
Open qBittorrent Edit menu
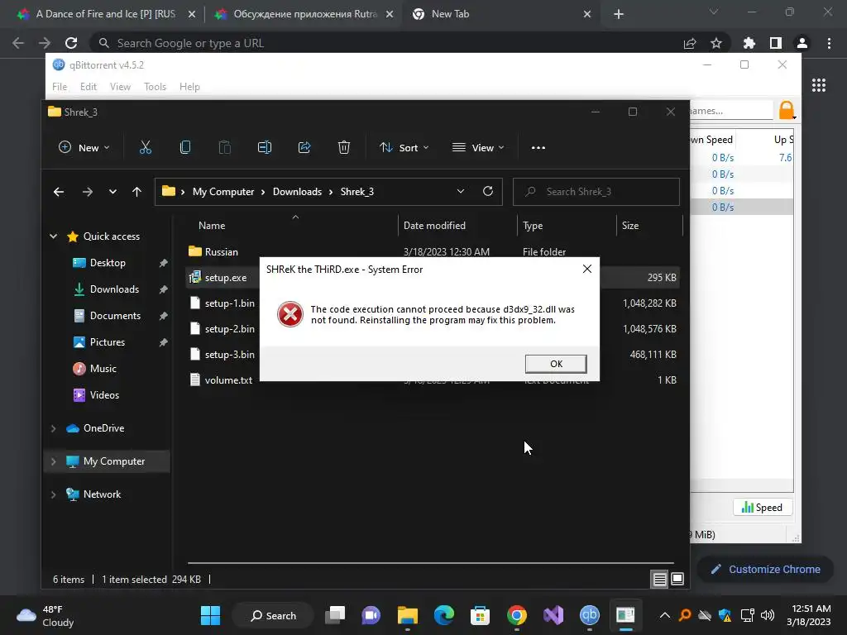[x=88, y=86]
